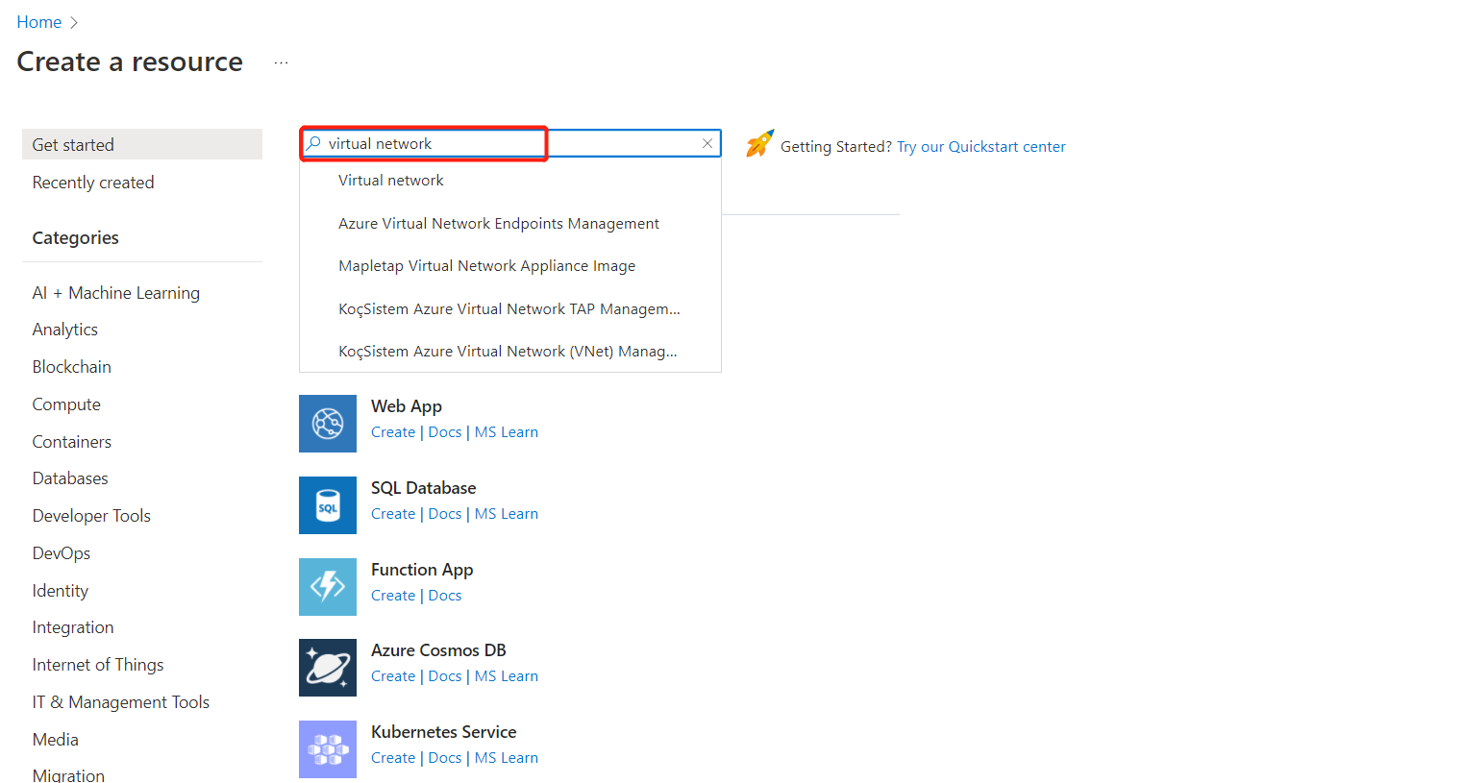Click the Quickstart rocket icon
1465x783 pixels.
tap(759, 144)
